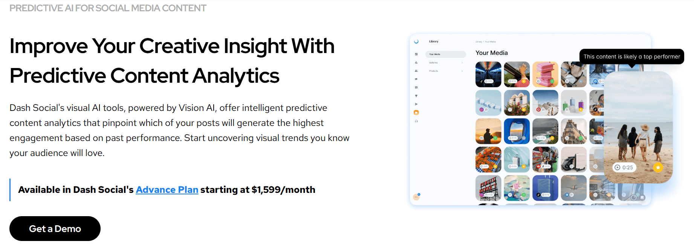Click the Library breadcrumb above Your Media
The image size is (694, 247).
(478, 41)
